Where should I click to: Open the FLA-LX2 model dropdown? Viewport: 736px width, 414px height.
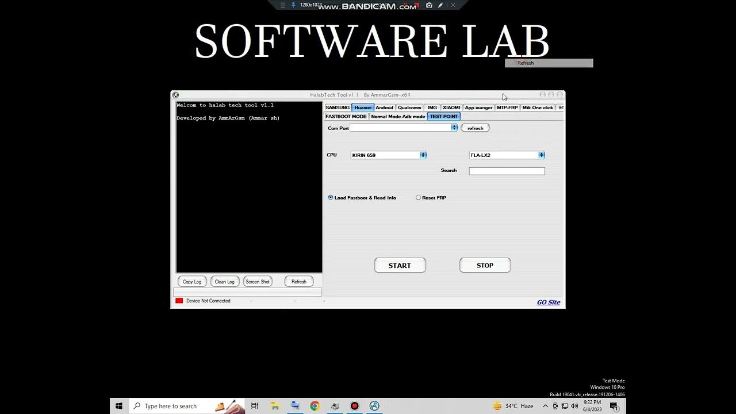[507, 155]
